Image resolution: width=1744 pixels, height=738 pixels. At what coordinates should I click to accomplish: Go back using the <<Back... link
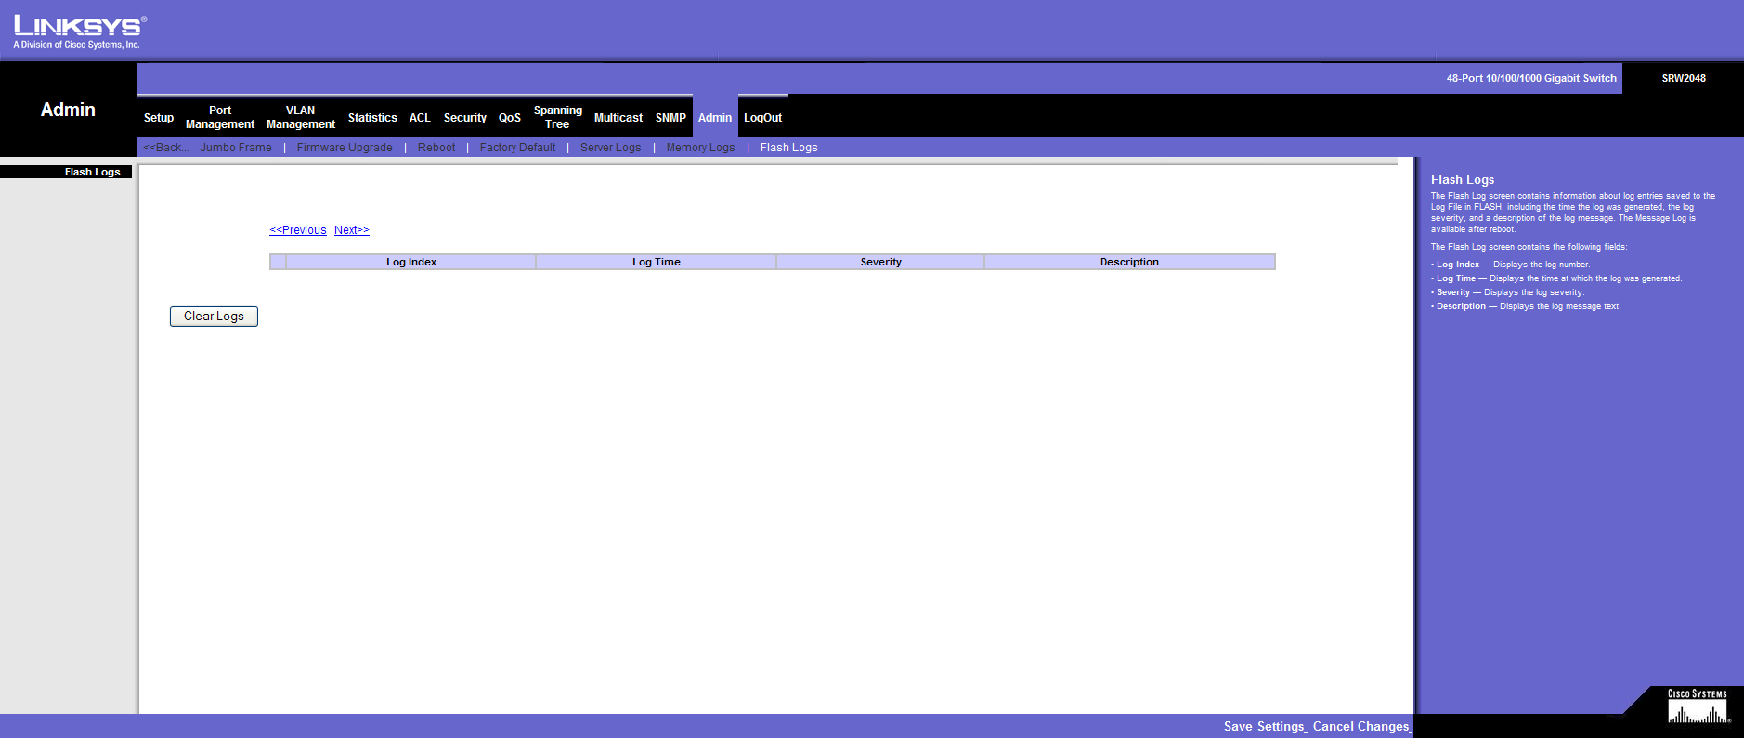166,148
